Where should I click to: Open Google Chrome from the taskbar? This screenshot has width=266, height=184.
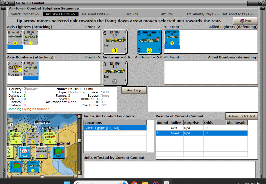[x=134, y=183]
